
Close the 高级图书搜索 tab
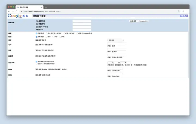41,7
